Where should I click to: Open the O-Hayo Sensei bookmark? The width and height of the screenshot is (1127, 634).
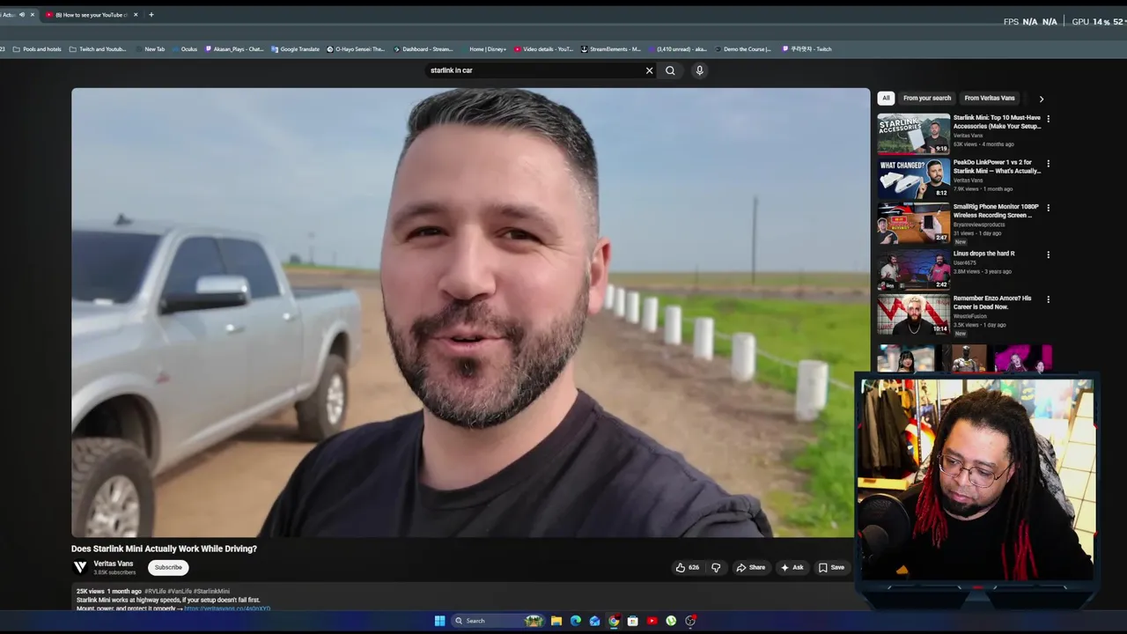(x=356, y=49)
